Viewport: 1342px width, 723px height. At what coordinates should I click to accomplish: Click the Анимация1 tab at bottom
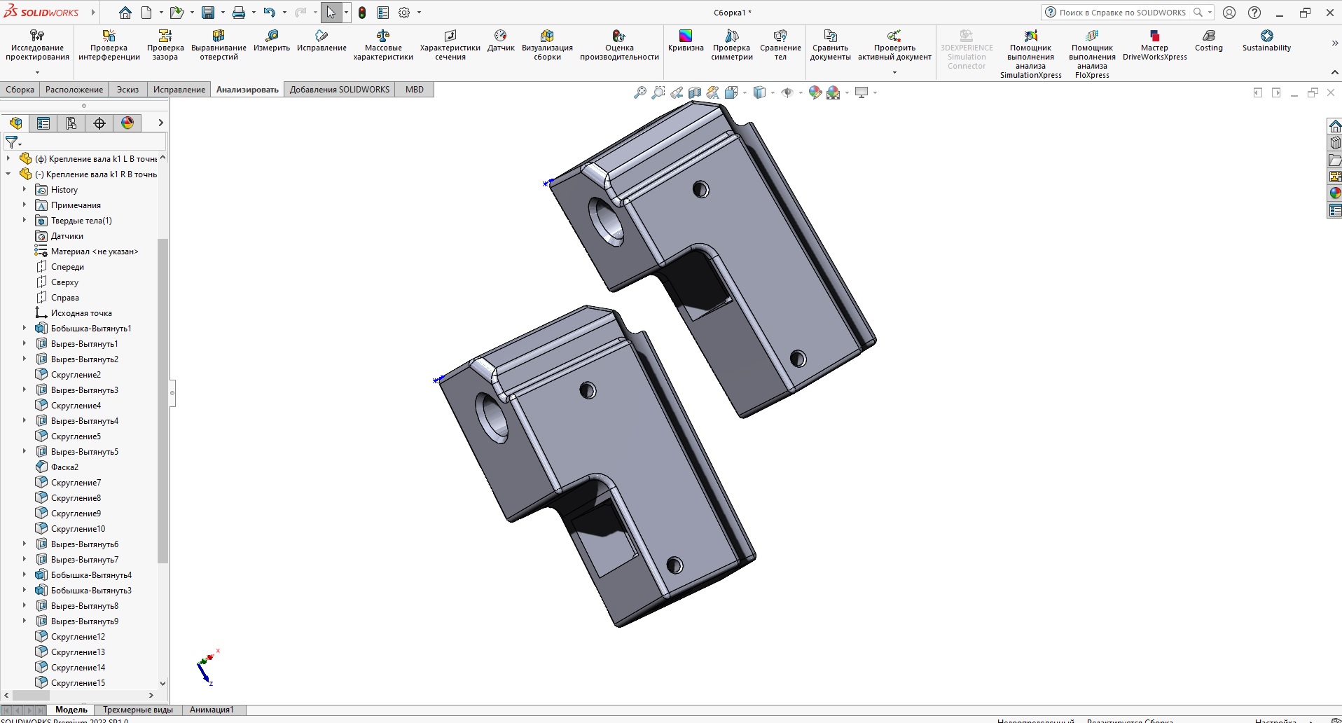click(x=211, y=710)
